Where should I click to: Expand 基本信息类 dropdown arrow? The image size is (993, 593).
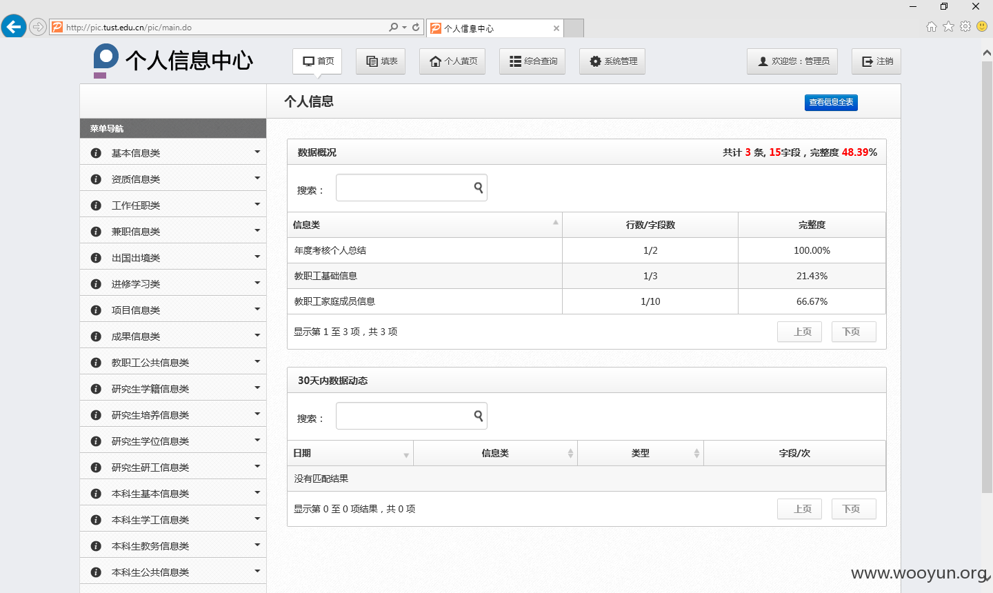coord(257,152)
